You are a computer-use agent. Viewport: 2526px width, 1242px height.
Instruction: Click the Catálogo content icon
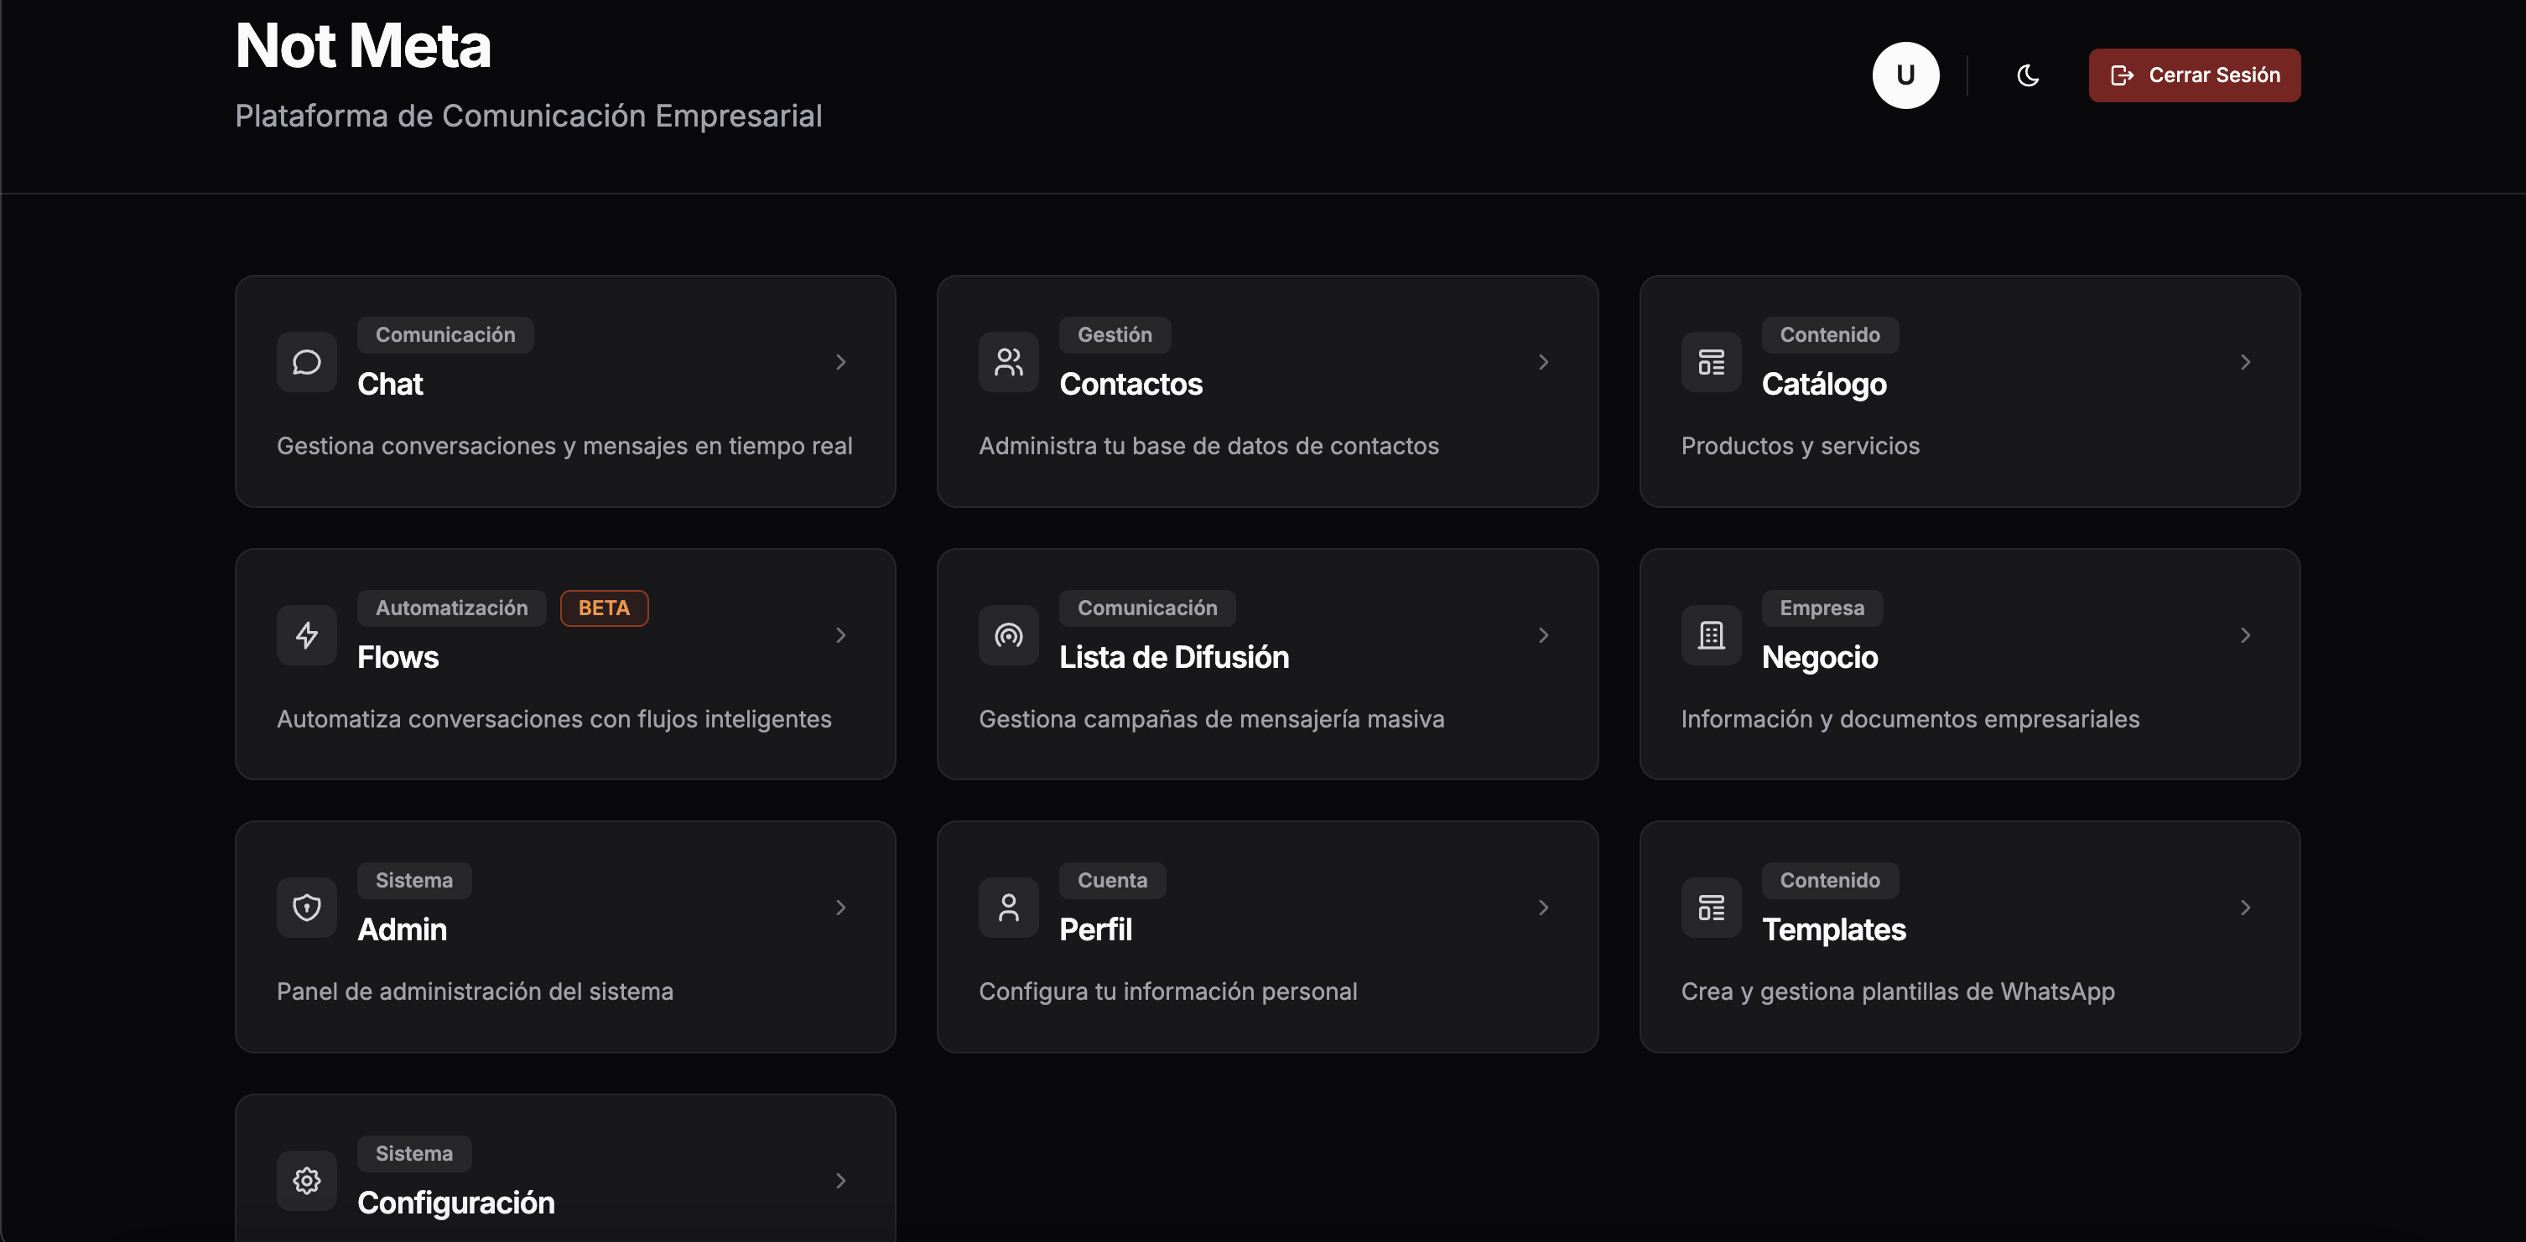(1710, 362)
